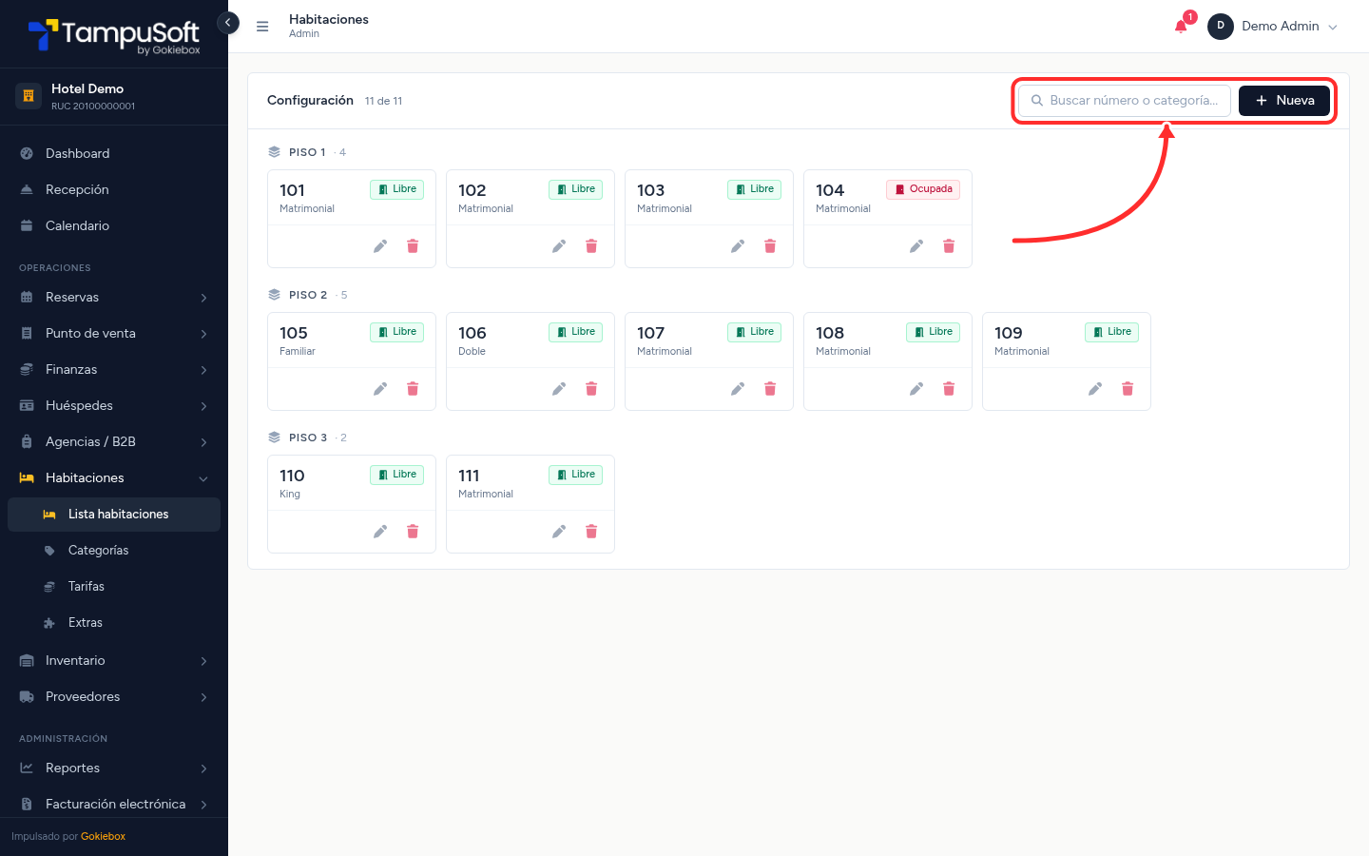The width and height of the screenshot is (1369, 856).
Task: Open the Extras submenu item
Action: tap(114, 623)
